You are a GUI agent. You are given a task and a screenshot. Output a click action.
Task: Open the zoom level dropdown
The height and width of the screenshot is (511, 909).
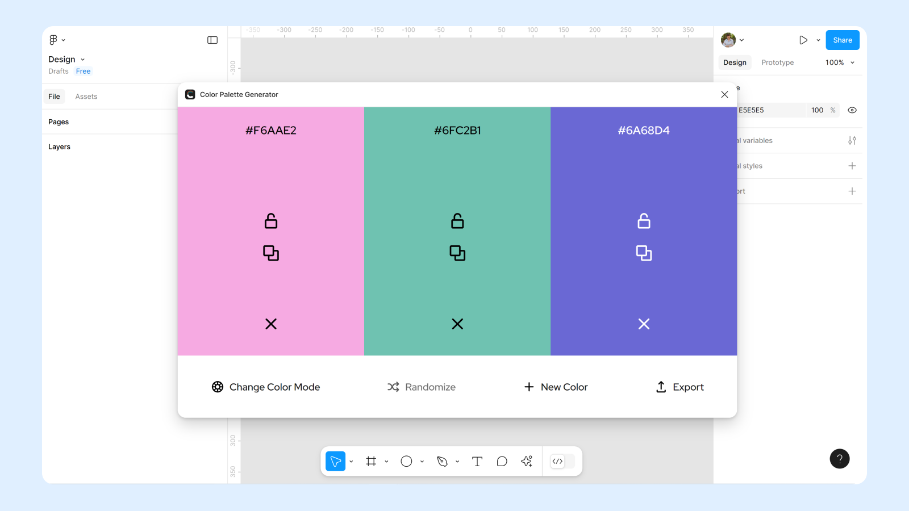[x=839, y=62]
